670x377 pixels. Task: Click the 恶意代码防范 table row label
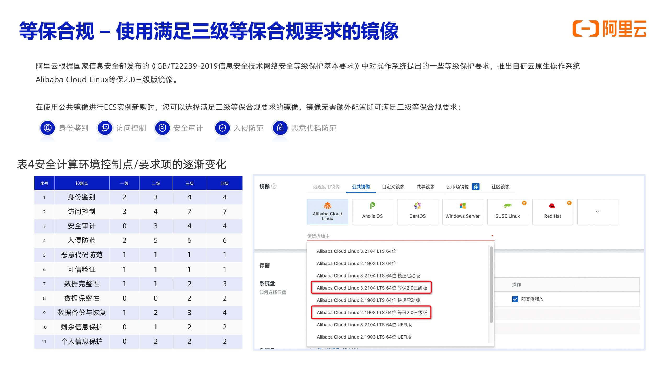(x=82, y=255)
